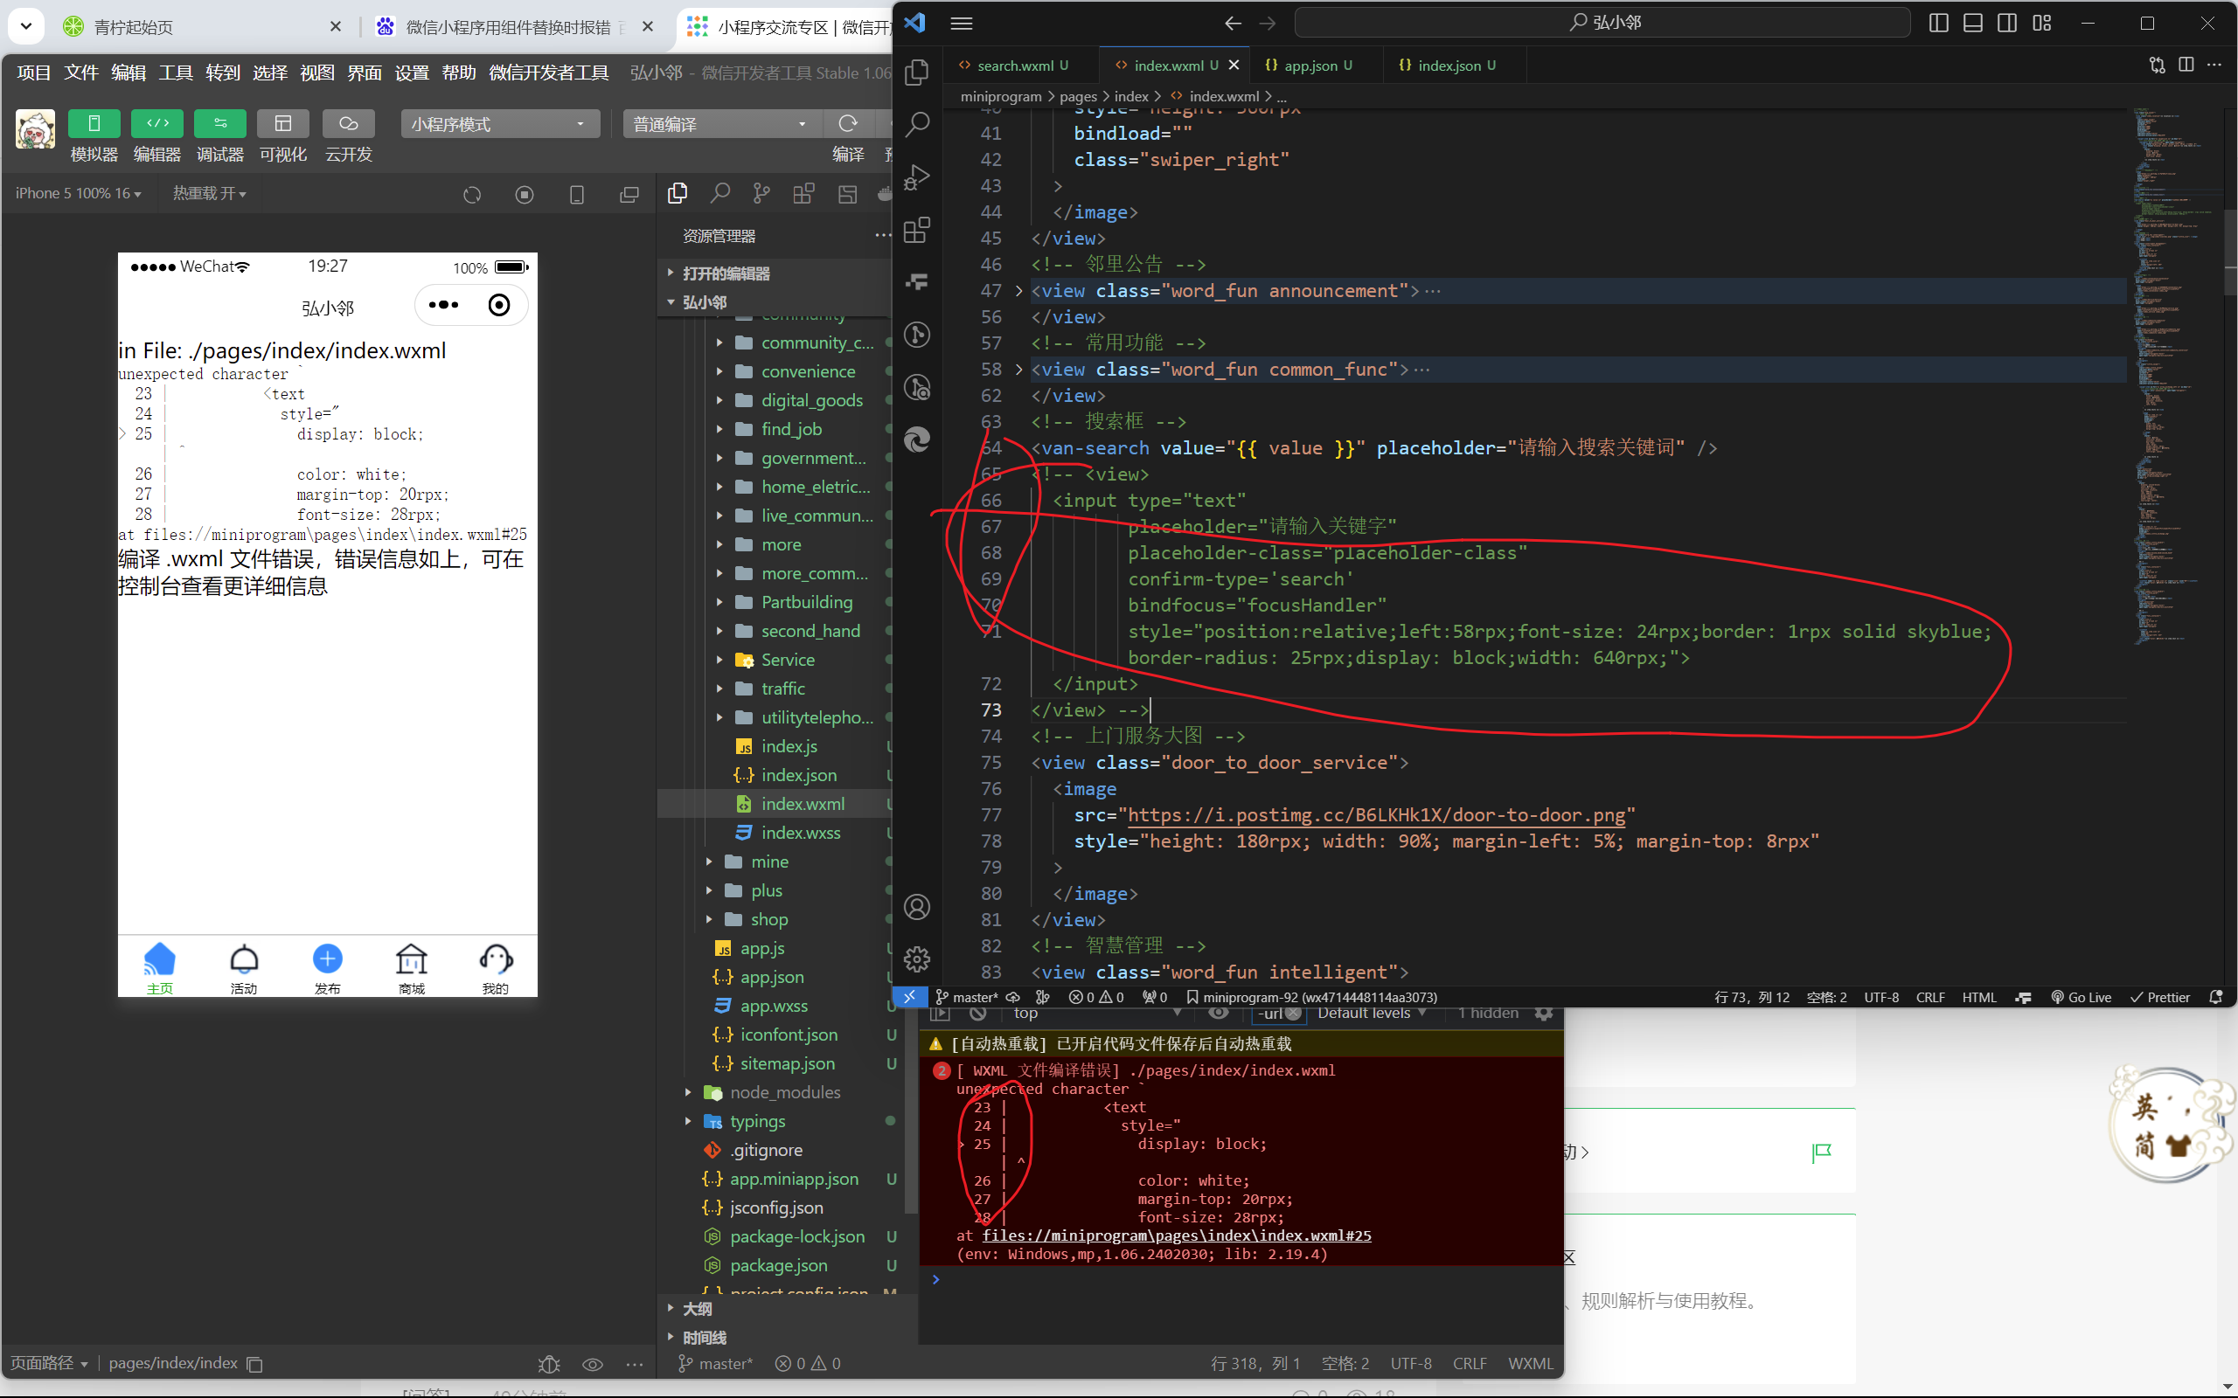Click Go Live in status bar
The image size is (2238, 1398).
2081,997
